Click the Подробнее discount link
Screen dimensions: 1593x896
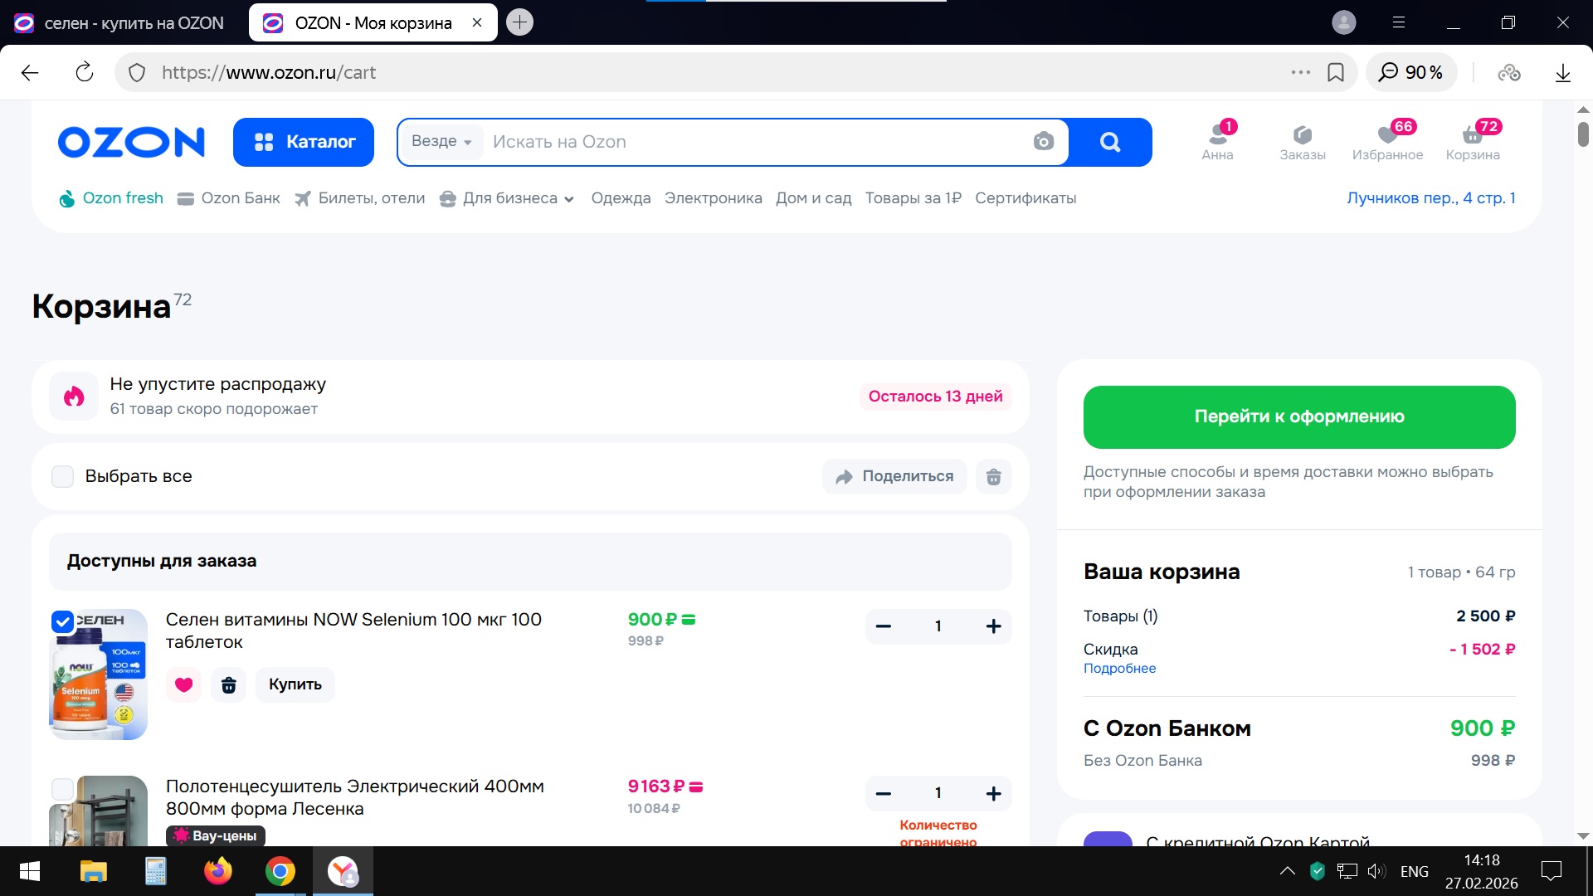pyautogui.click(x=1119, y=669)
